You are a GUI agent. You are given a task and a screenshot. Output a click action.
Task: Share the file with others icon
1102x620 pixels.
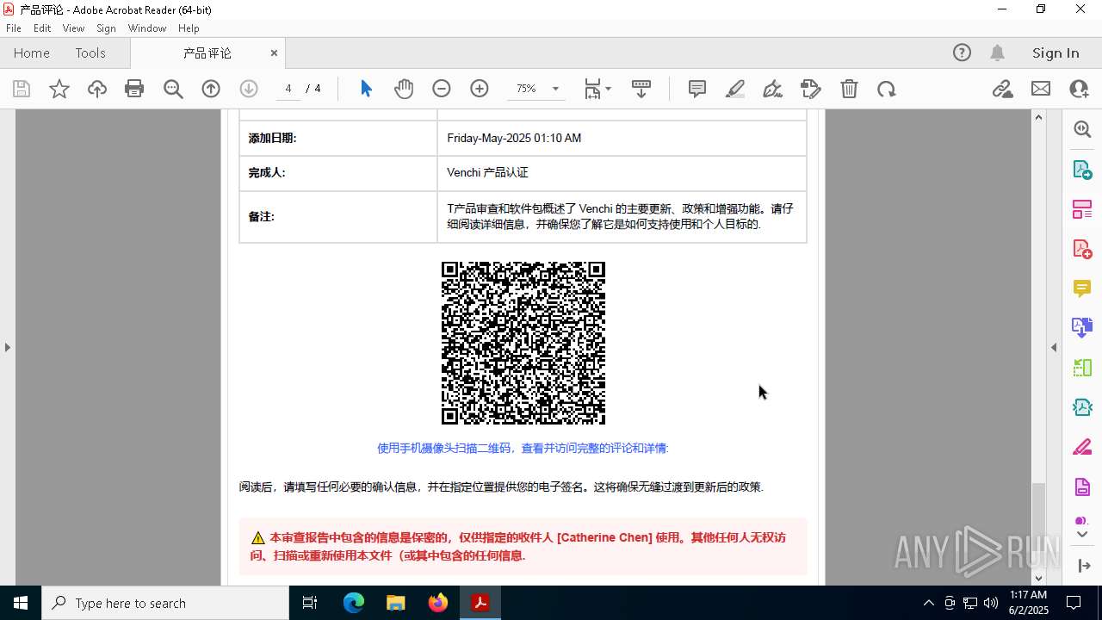1079,89
